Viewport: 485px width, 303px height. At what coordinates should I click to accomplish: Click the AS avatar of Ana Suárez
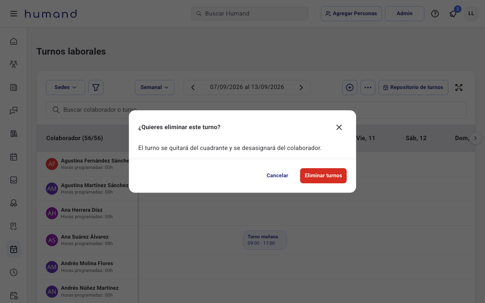coord(52,240)
